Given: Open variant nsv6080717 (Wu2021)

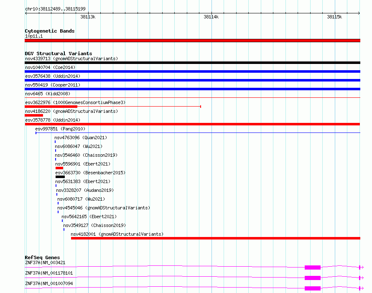Looking at the screenshot, I should pyautogui.click(x=81, y=199).
